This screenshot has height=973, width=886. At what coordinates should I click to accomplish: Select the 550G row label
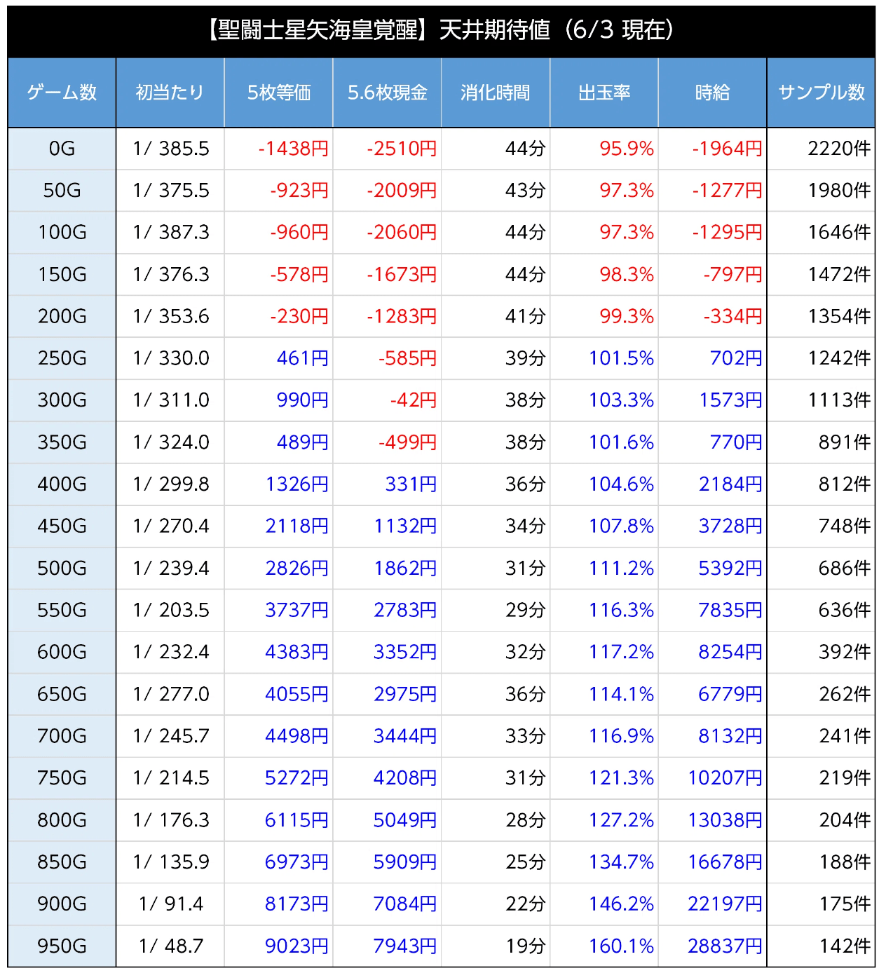pyautogui.click(x=62, y=610)
